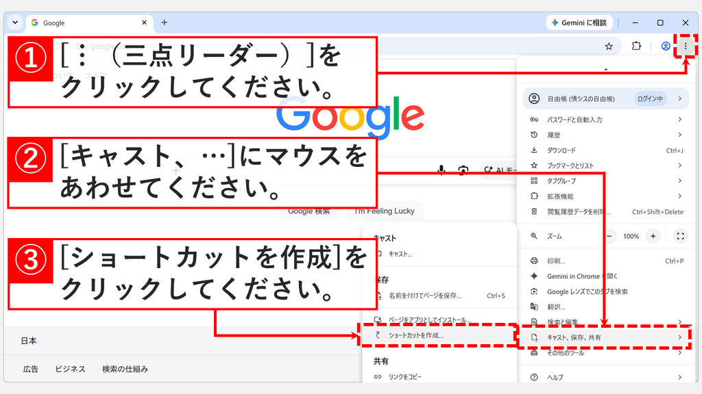702x394 pixels.
Task: Click the 日本 region text in footer
Action: click(29, 341)
